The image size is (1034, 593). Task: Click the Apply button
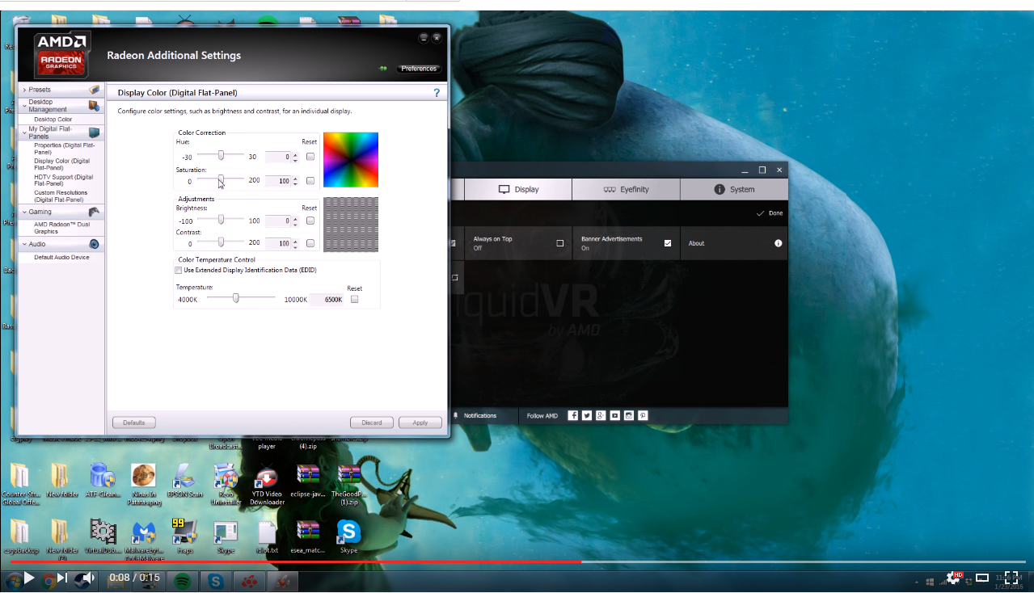(420, 423)
